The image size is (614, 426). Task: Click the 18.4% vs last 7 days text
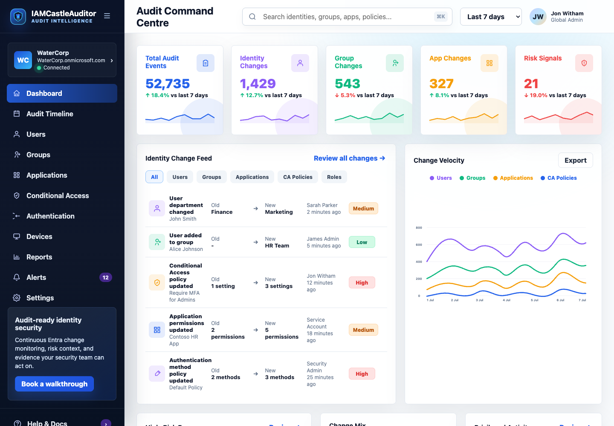click(177, 95)
